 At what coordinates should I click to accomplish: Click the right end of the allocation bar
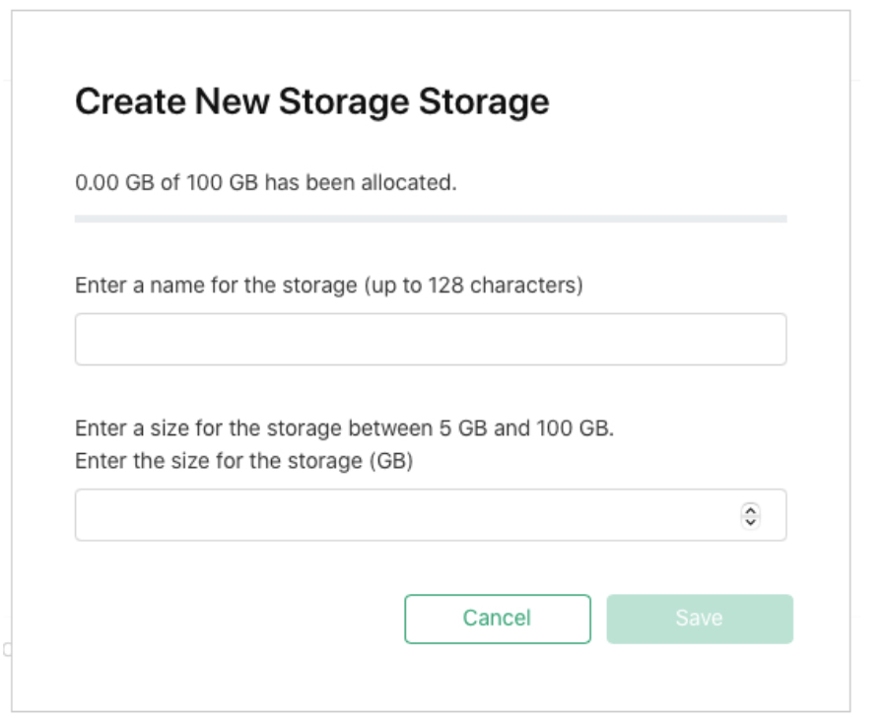[781, 219]
